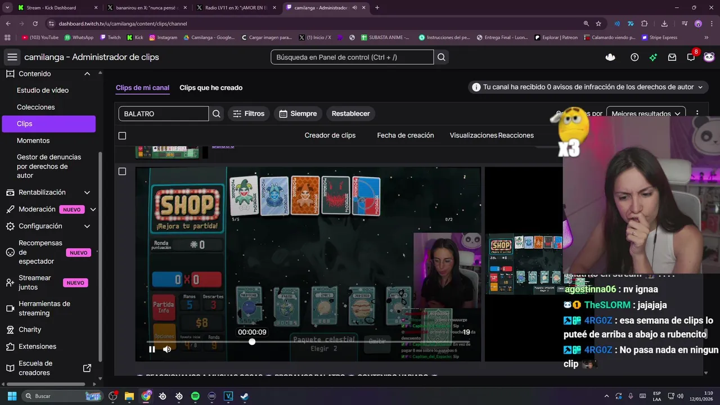This screenshot has width=720, height=405.
Task: Pause the clip video
Action: click(152, 349)
